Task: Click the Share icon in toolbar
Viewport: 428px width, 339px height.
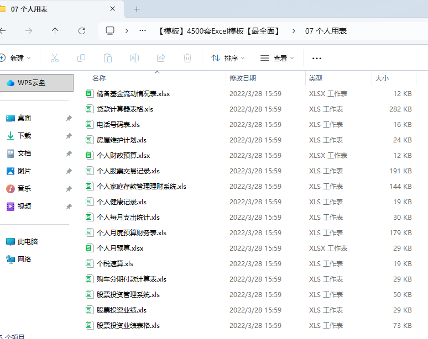Action: coord(161,58)
